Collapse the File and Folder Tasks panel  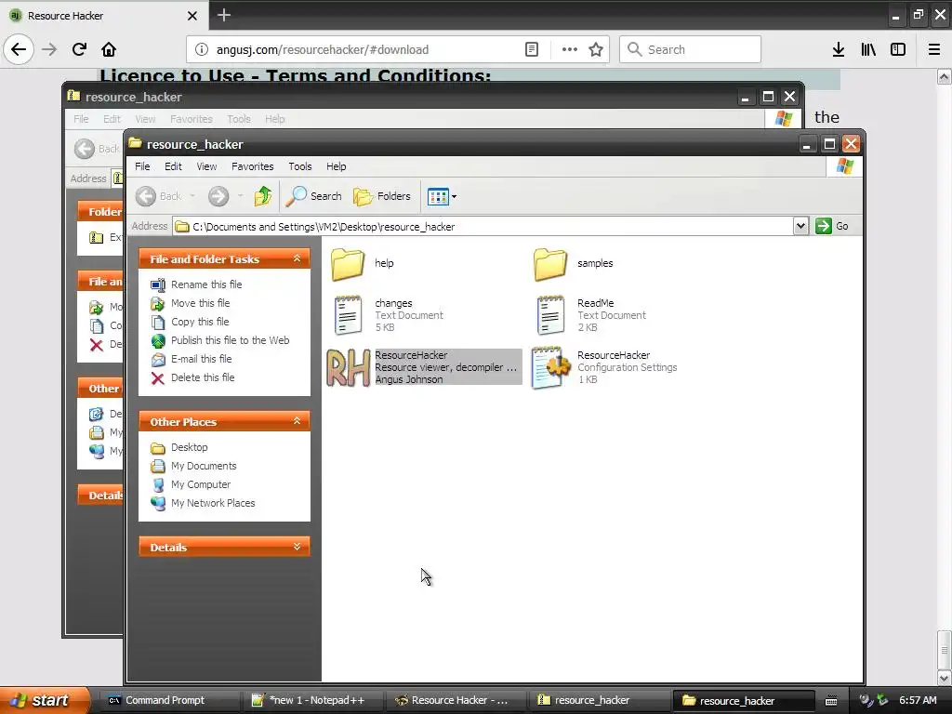click(x=297, y=258)
